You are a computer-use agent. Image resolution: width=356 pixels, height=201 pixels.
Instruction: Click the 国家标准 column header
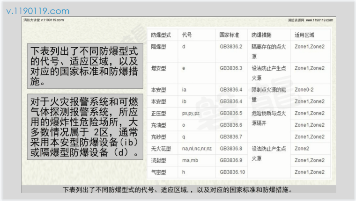click(230, 35)
